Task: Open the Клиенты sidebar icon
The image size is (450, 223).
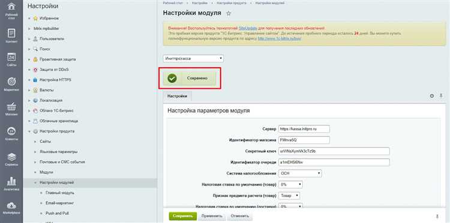Action: pyautogui.click(x=11, y=131)
